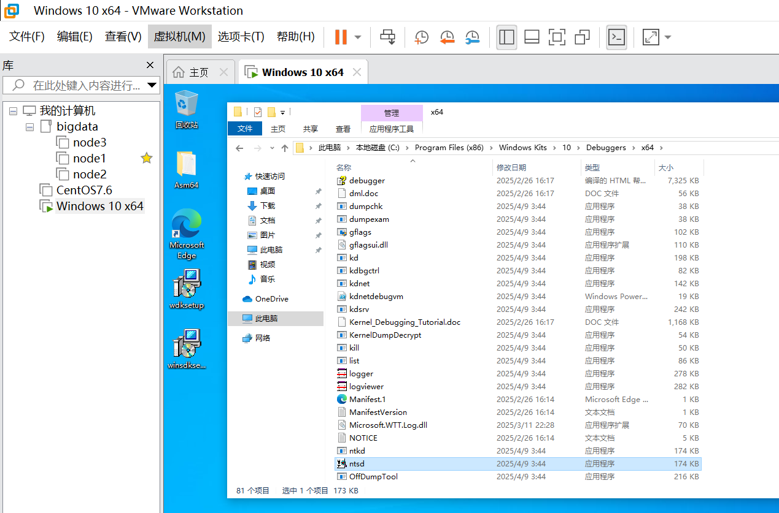Toggle the favorite star beside node1
The image size is (779, 513).
(x=146, y=158)
